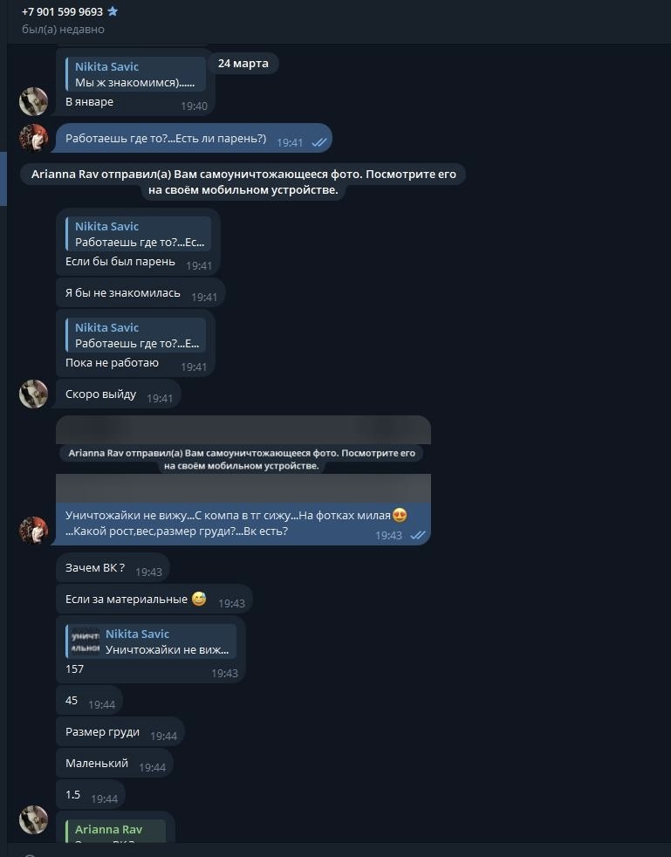Jump to quoted "Уничтожайки не виж..." message

167,641
